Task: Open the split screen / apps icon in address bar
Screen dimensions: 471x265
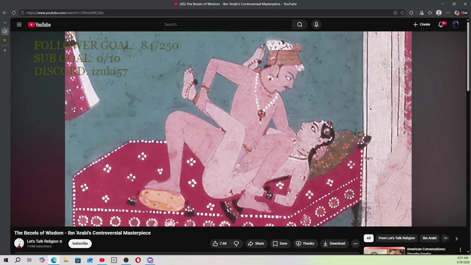Action: (x=395, y=13)
